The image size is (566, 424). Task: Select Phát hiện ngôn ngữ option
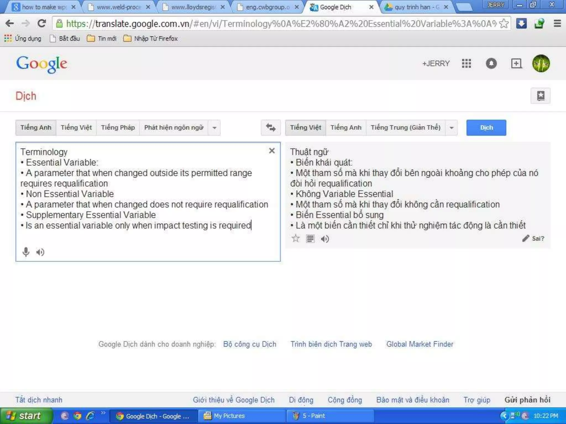pyautogui.click(x=174, y=128)
